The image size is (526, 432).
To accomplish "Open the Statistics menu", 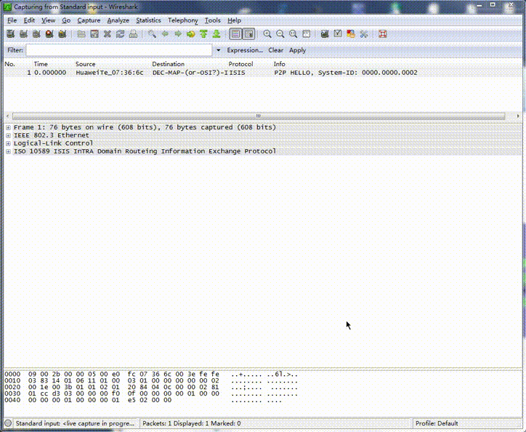I will tap(148, 20).
